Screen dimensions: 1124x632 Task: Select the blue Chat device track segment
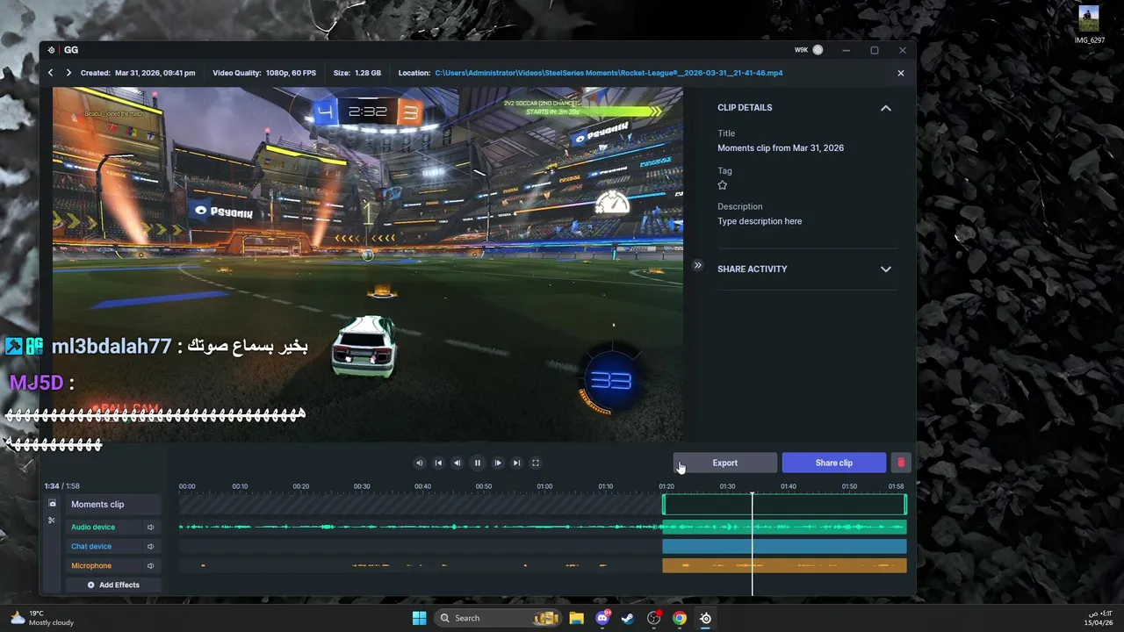coord(784,547)
